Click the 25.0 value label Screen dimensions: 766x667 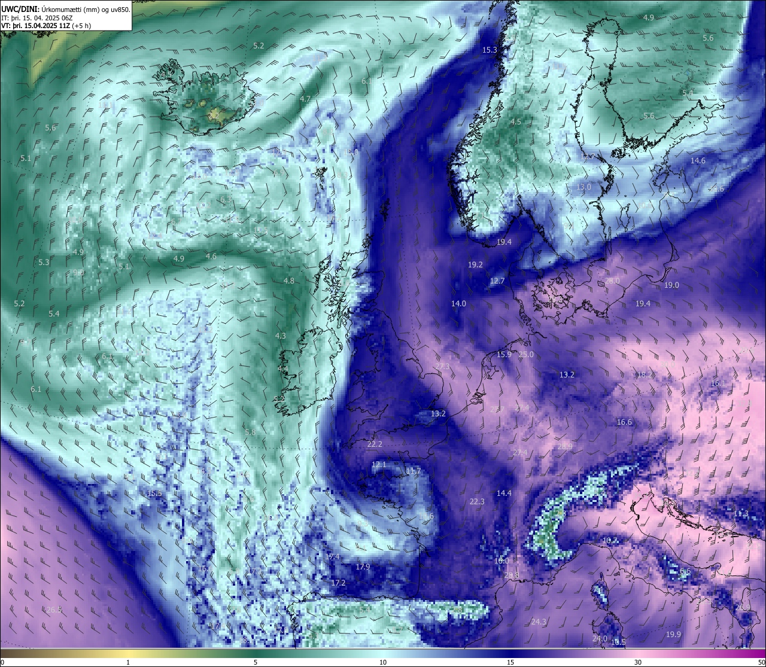526,355
